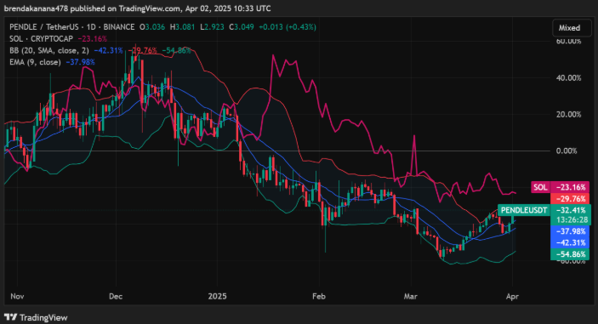The image size is (598, 324).
Task: Click the 0.00% price axis label
Action: 567,151
